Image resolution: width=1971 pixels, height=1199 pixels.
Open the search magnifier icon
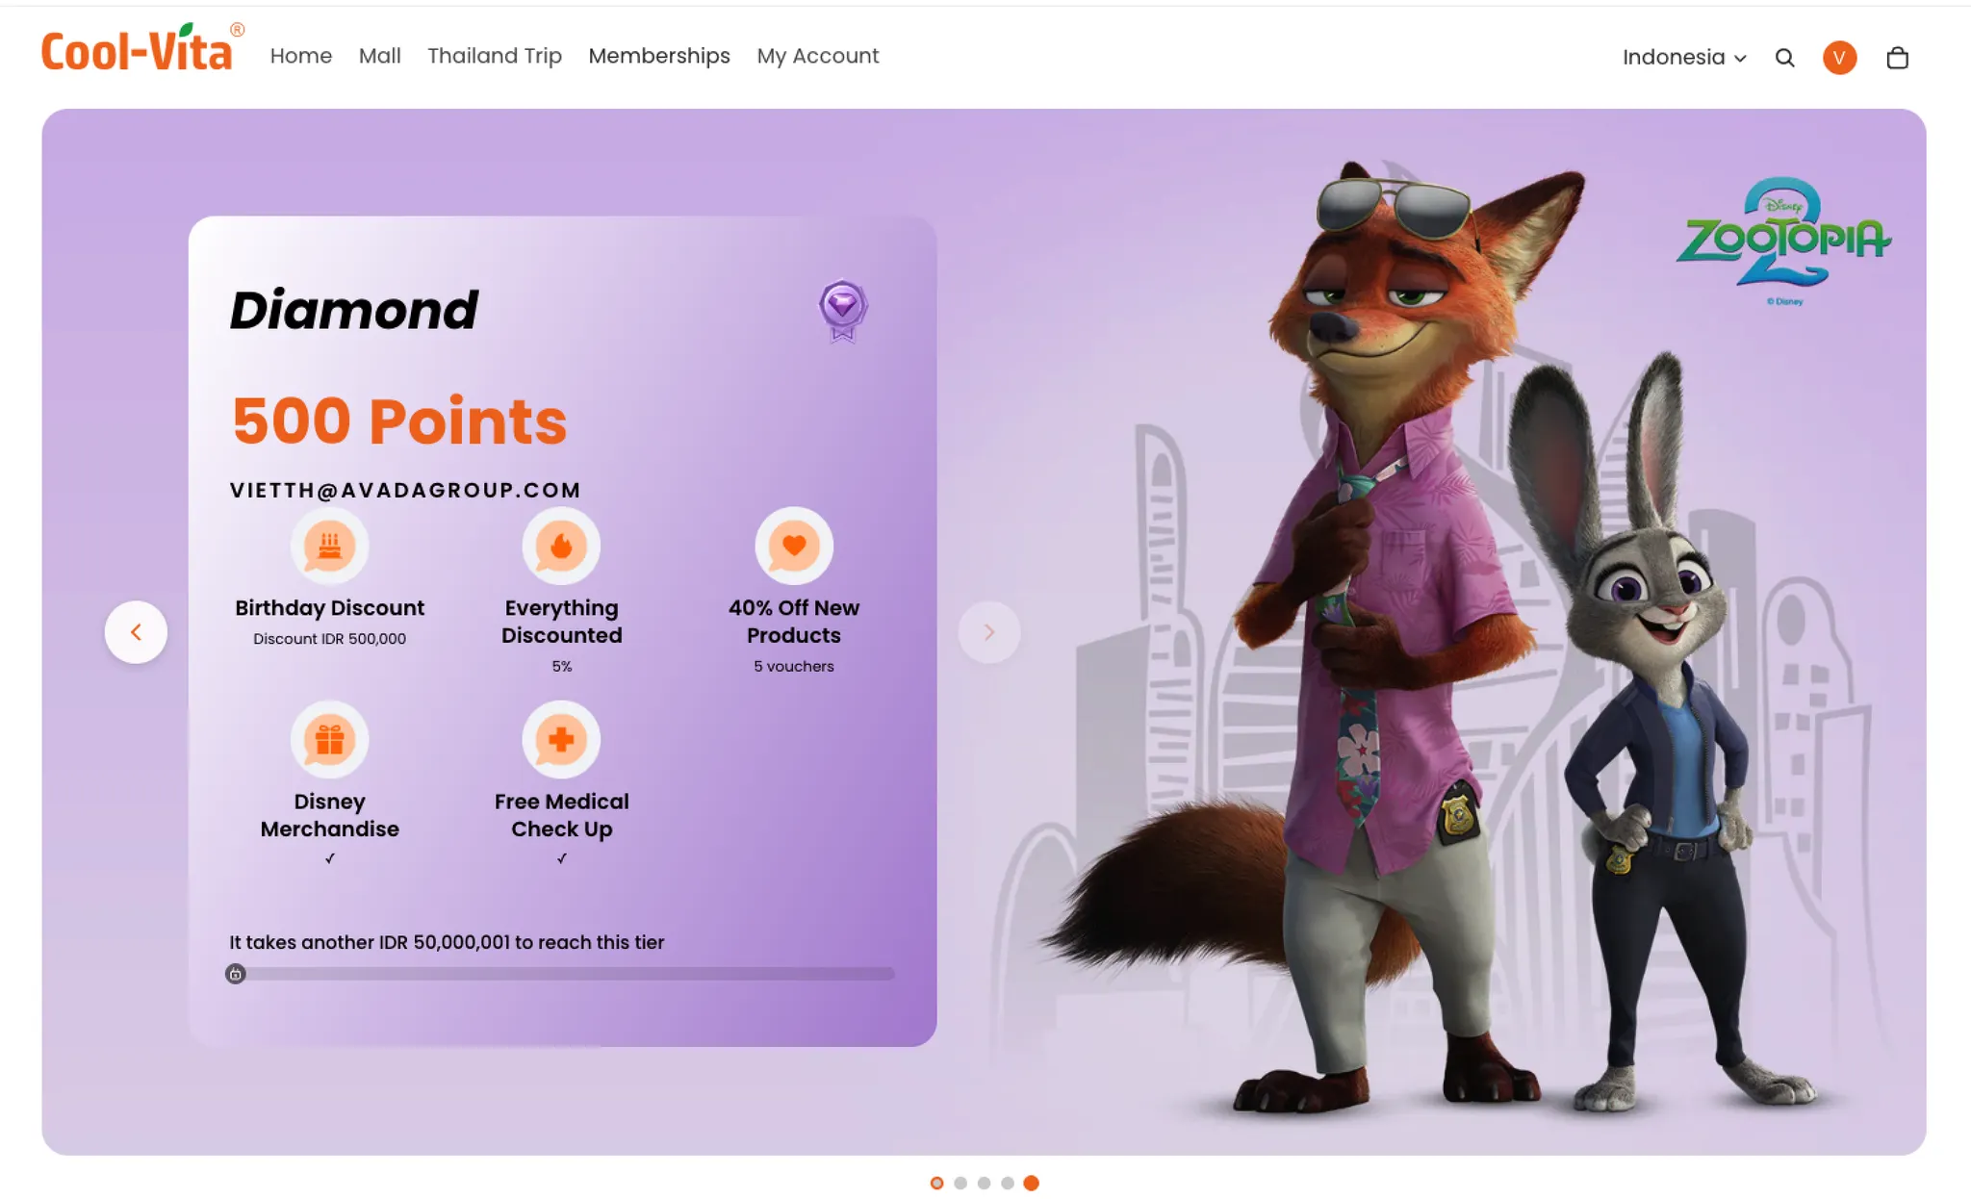click(1784, 58)
